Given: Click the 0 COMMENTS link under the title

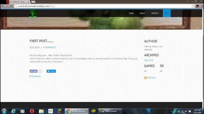Looking at the screenshot, I should tap(49, 47).
